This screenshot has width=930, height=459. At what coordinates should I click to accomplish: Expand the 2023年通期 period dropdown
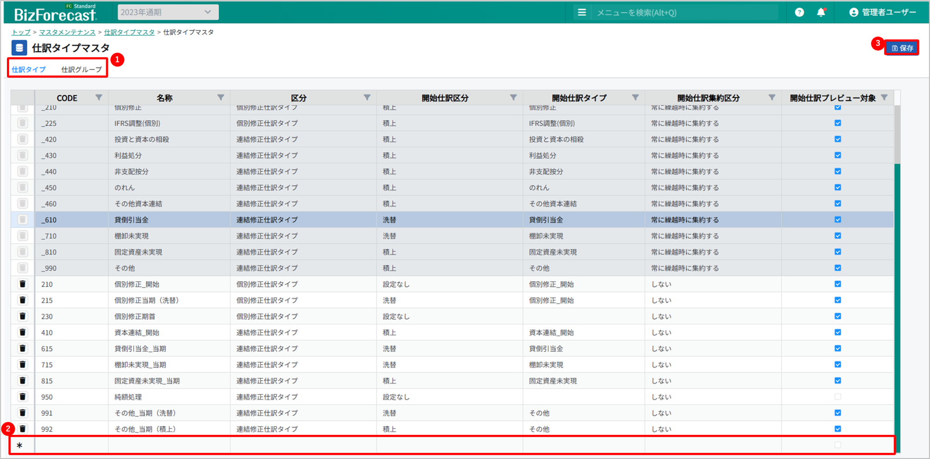pos(168,13)
